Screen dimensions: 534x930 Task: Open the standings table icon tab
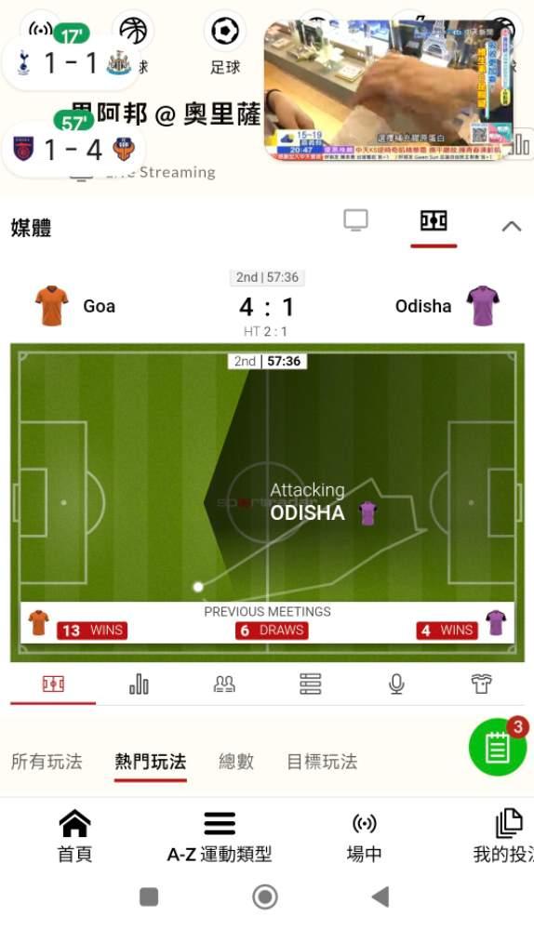point(311,684)
